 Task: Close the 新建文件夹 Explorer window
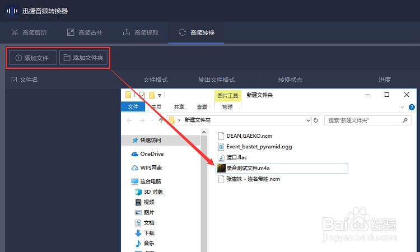coord(407,95)
